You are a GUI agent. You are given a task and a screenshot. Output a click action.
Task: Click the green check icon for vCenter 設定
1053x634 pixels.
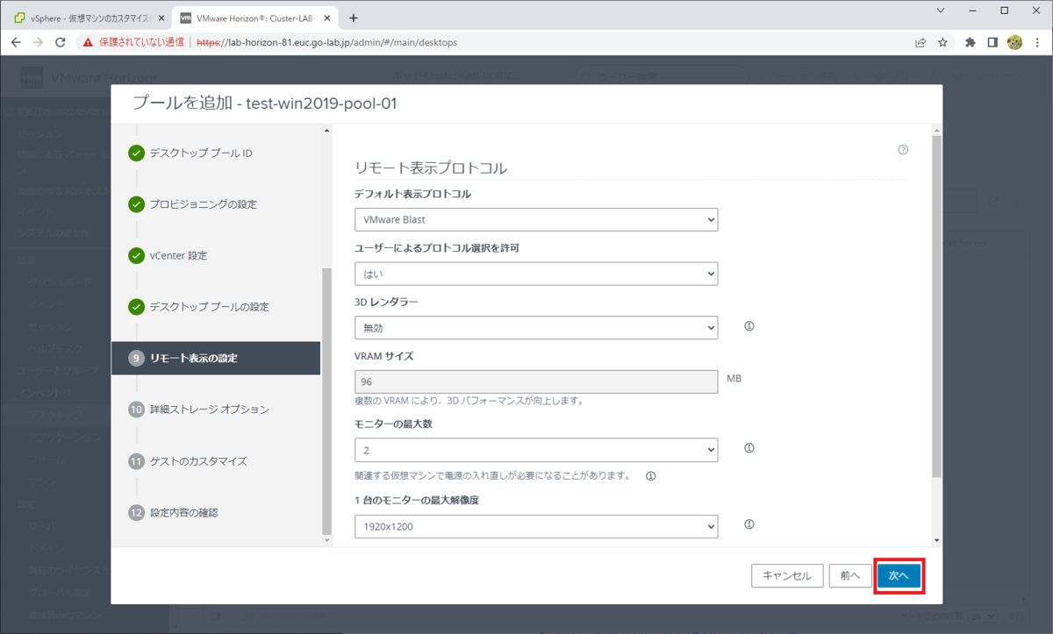(136, 256)
